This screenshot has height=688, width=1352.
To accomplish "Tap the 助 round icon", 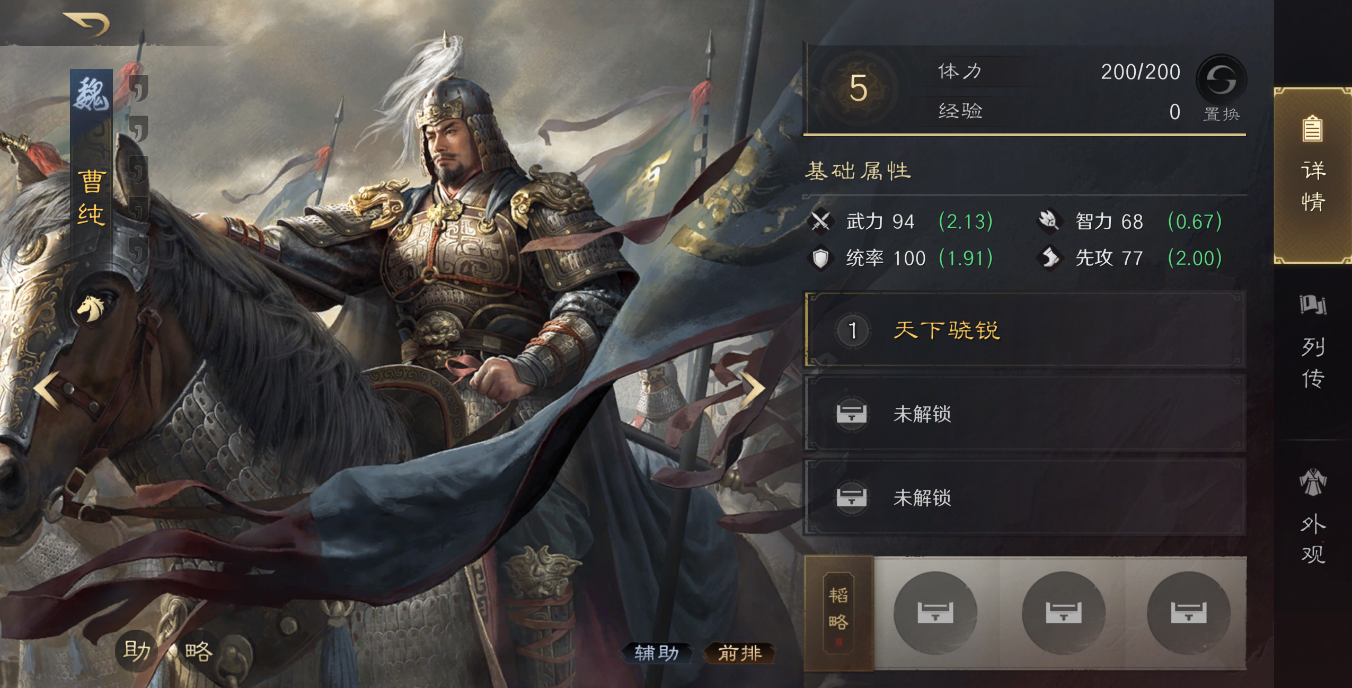I will click(x=137, y=650).
